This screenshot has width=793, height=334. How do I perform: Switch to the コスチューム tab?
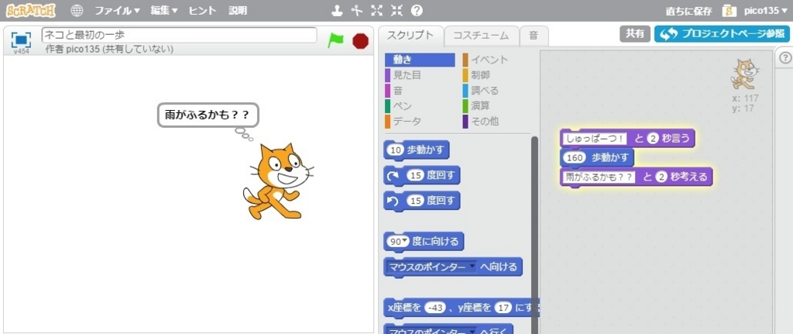coord(481,36)
